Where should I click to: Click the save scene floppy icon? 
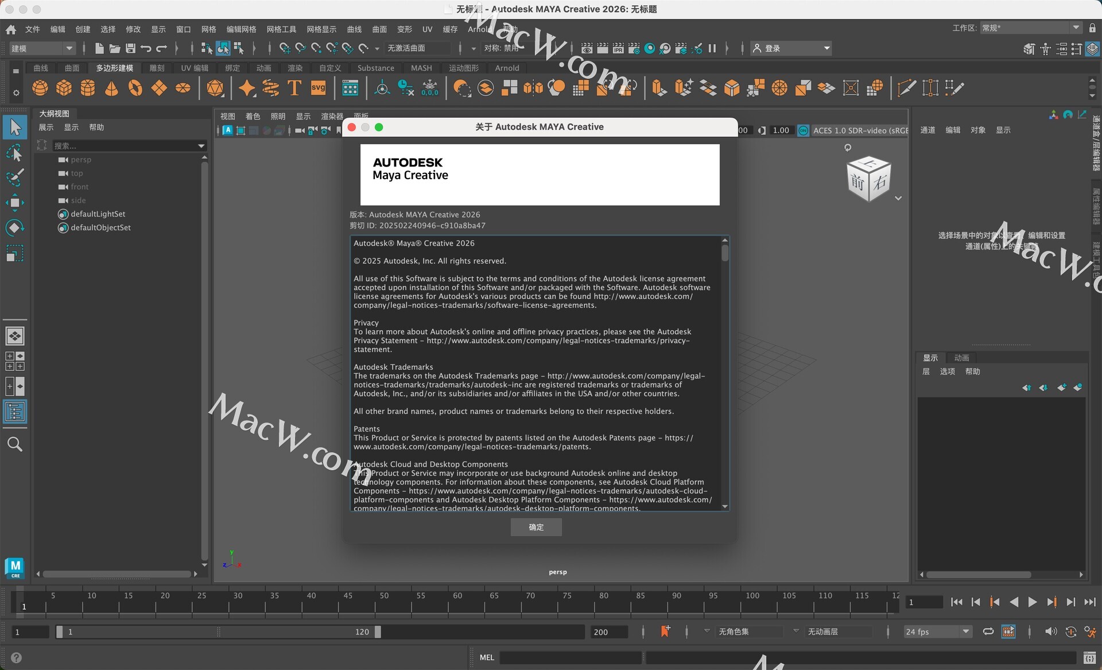click(131, 48)
